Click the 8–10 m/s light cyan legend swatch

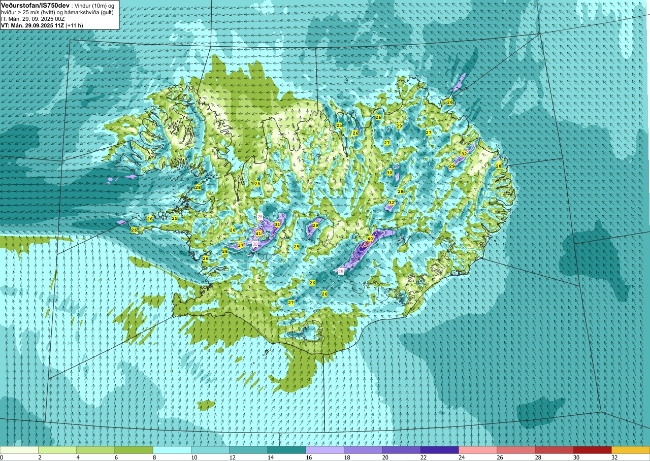(x=172, y=450)
